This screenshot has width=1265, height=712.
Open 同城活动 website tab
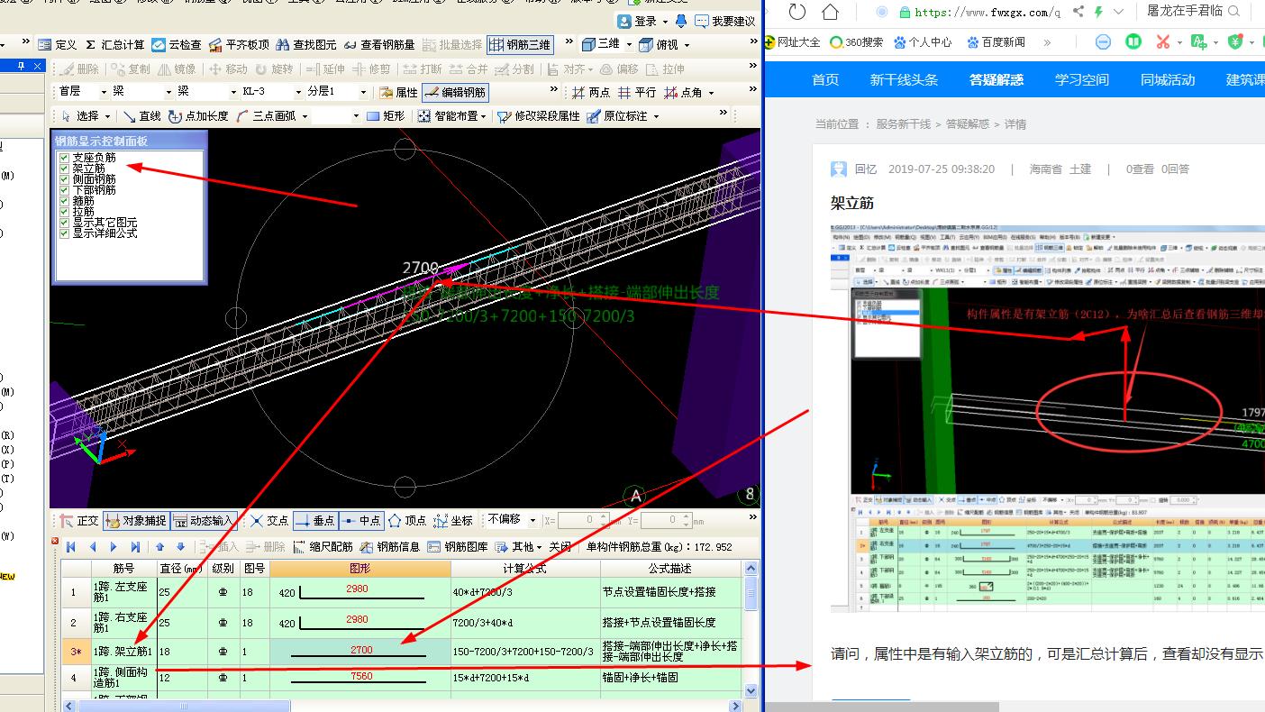1168,79
